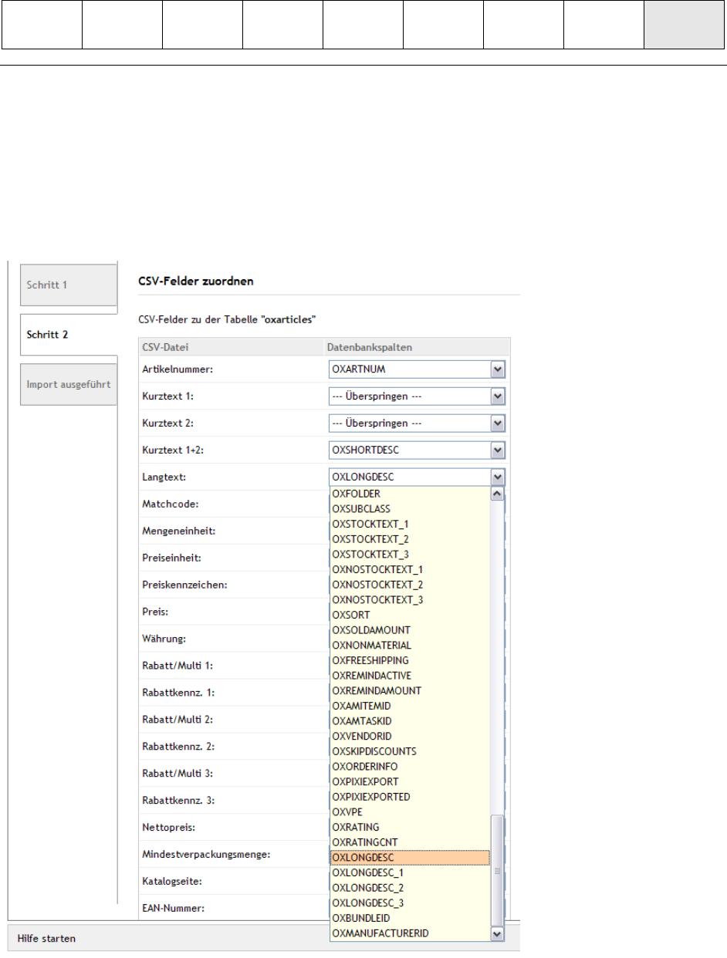Click the dropdown list scrollbar thumb
The image size is (727, 958).
[498, 871]
